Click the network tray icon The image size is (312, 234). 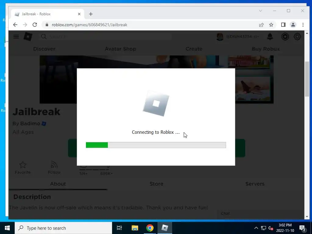tap(264, 228)
